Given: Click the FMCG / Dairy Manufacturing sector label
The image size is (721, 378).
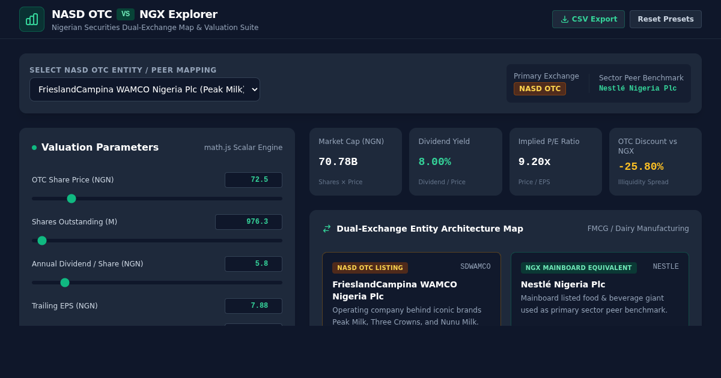Looking at the screenshot, I should pos(638,229).
